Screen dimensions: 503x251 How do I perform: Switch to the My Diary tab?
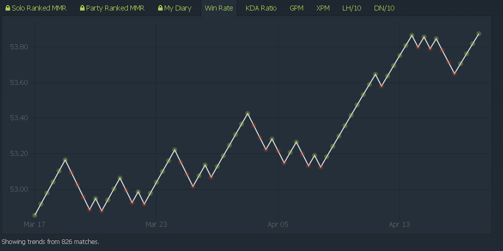(x=175, y=8)
